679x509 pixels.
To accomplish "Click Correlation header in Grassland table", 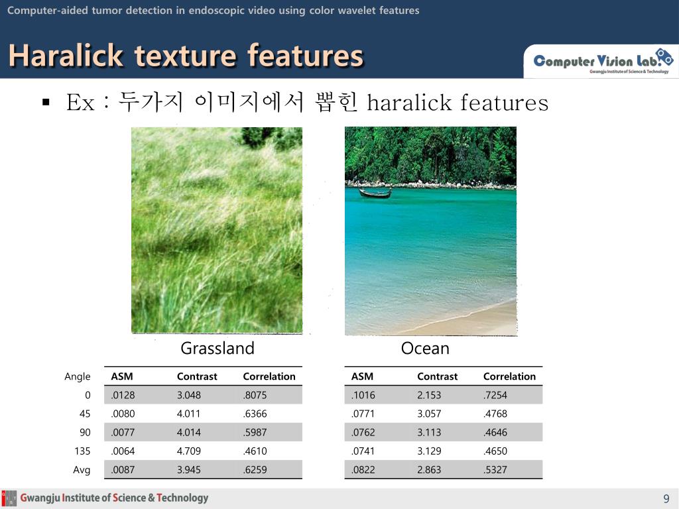I will pyautogui.click(x=269, y=376).
